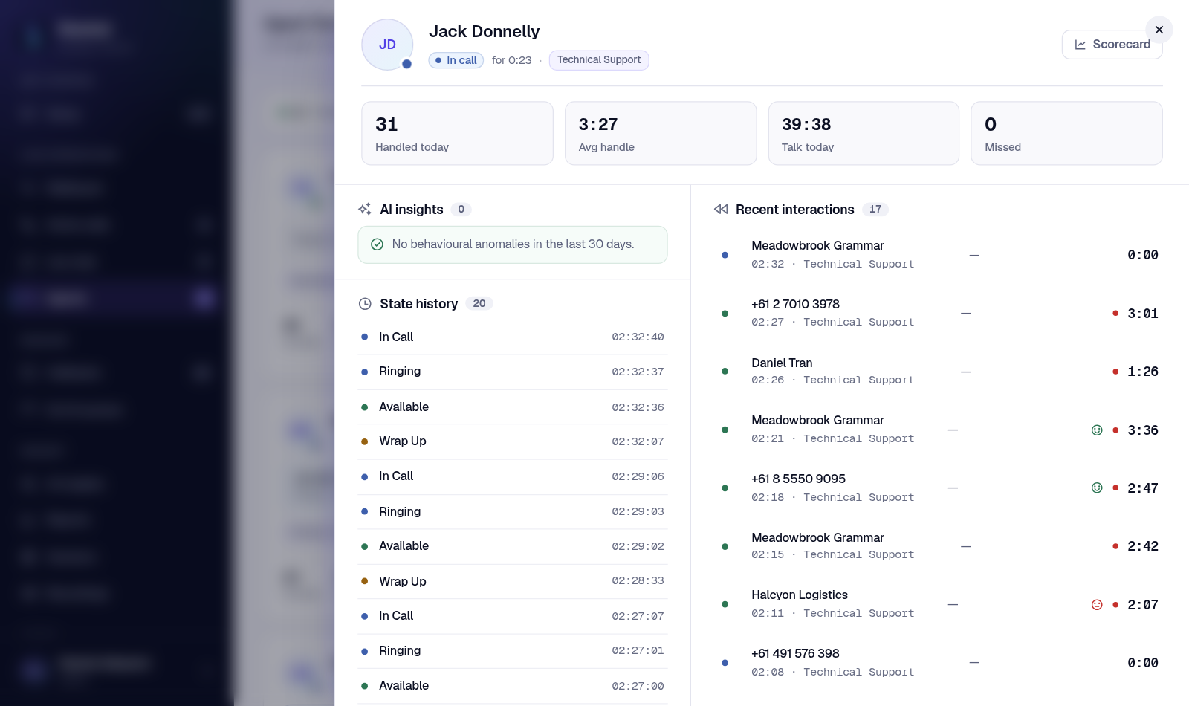The image size is (1189, 706).
Task: Click the JD avatar circle
Action: [x=387, y=45]
